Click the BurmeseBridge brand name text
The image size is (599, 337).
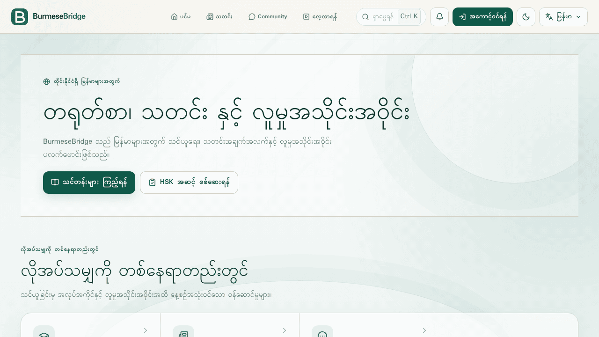click(x=59, y=17)
